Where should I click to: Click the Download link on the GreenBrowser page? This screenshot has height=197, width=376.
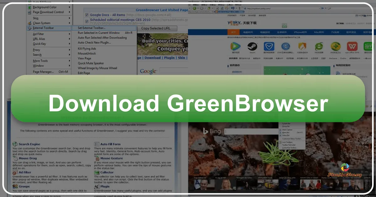click(152, 58)
